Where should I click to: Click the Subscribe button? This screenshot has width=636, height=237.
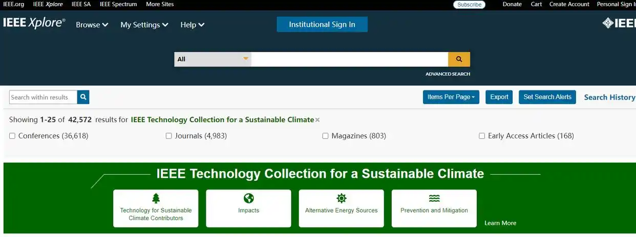click(469, 5)
